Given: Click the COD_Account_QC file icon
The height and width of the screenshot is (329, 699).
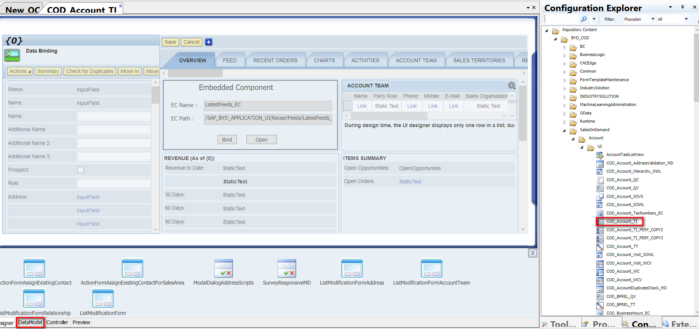Looking at the screenshot, I should tap(600, 180).
